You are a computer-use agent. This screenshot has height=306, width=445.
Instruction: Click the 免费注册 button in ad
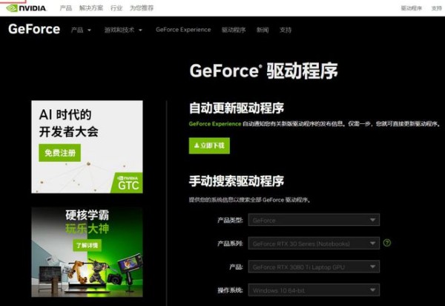click(x=59, y=153)
